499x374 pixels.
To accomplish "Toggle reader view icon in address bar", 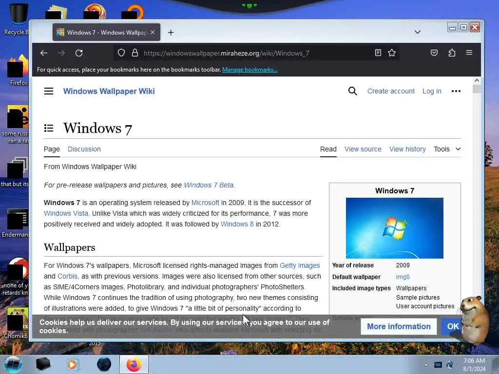I will [378, 53].
